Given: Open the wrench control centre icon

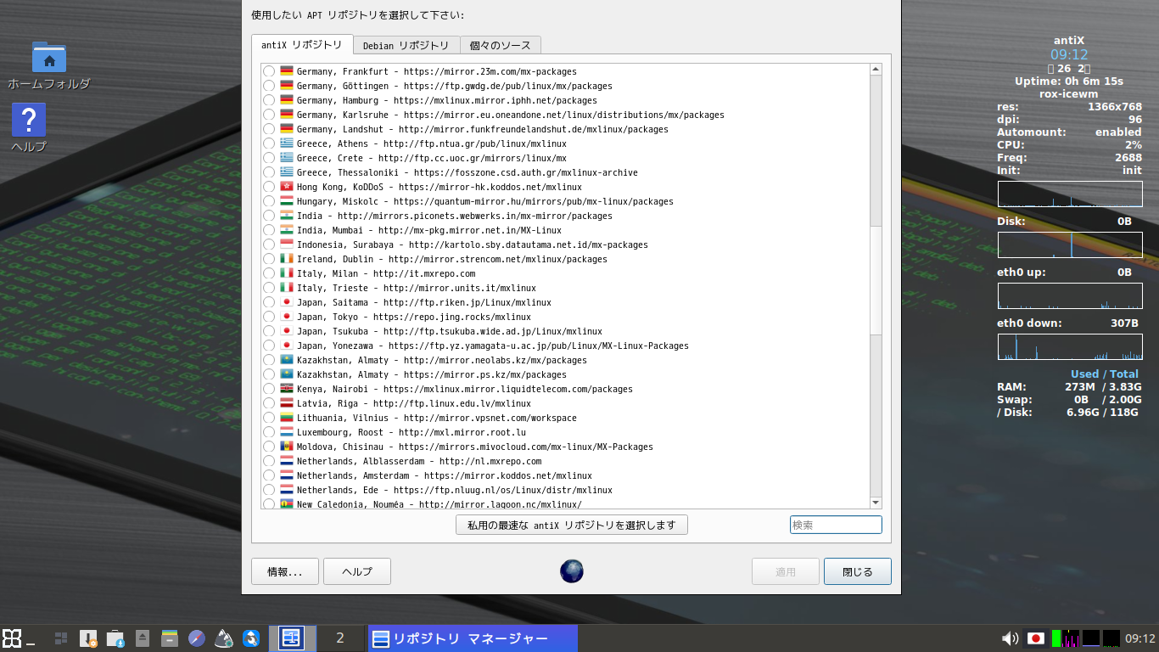Looking at the screenshot, I should coord(251,638).
